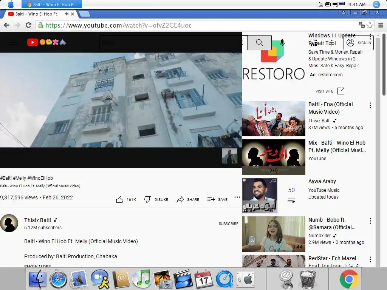Open iCal calendar in dock

pos(204,279)
